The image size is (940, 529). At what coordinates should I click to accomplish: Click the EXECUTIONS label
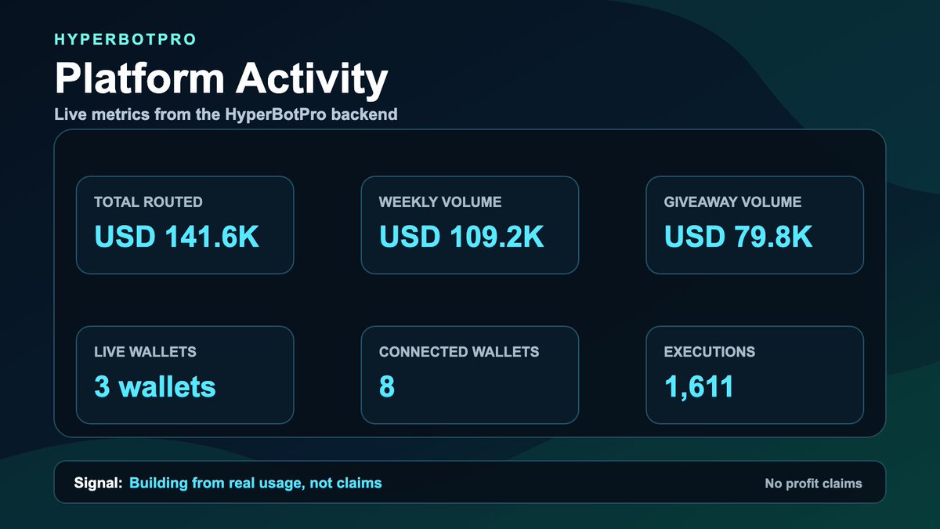pos(710,352)
